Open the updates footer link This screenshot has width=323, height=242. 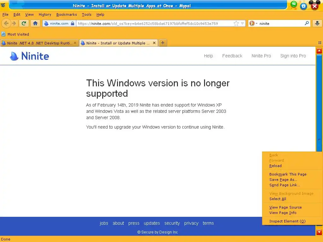tap(152, 223)
